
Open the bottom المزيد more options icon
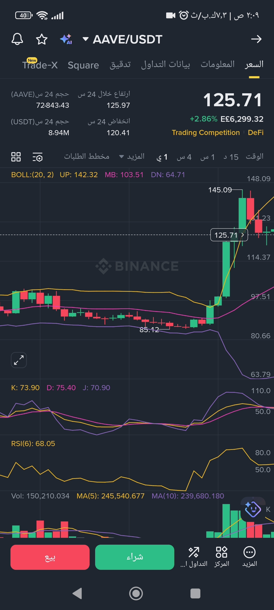coord(250,557)
